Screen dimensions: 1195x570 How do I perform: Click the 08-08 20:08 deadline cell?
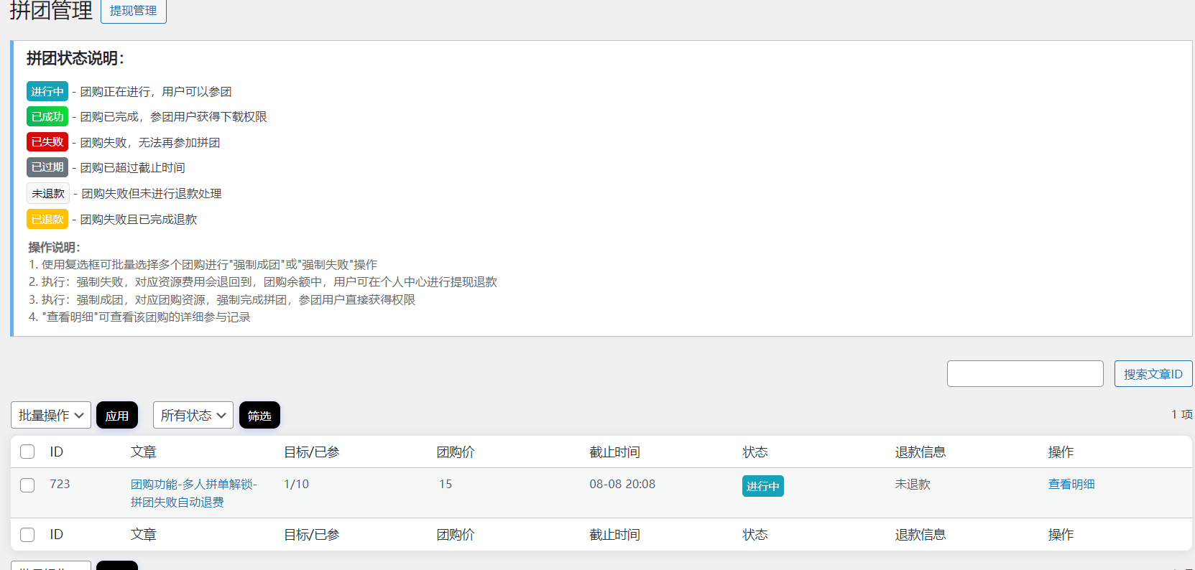click(622, 485)
